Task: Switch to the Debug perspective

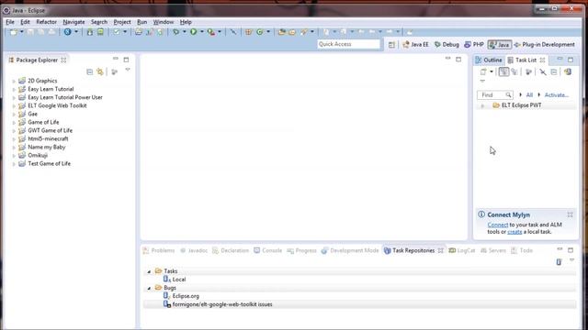Action: tap(447, 45)
